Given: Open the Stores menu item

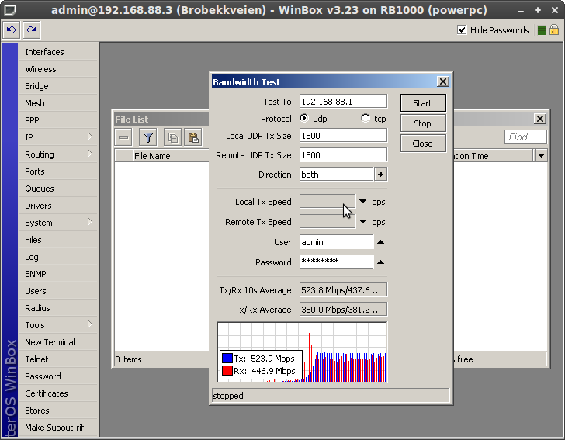Looking at the screenshot, I should 58,411.
